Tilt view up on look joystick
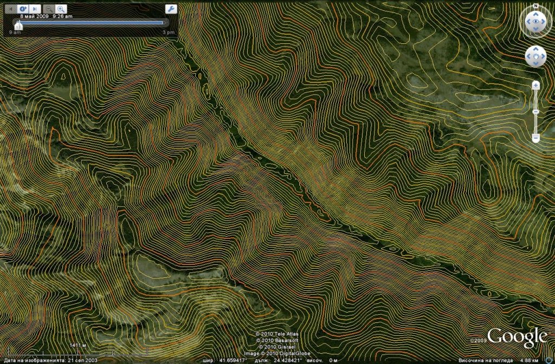 coord(535,13)
